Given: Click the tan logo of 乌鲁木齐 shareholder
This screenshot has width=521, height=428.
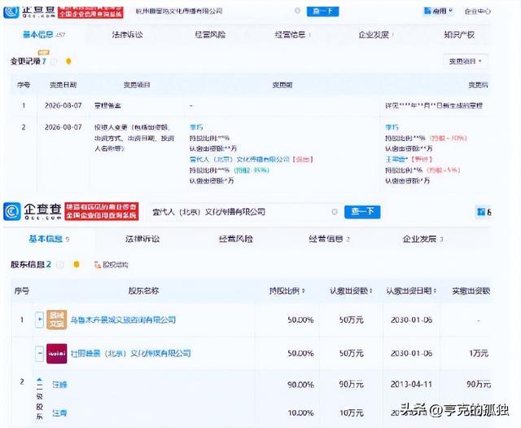Looking at the screenshot, I should coord(56,320).
